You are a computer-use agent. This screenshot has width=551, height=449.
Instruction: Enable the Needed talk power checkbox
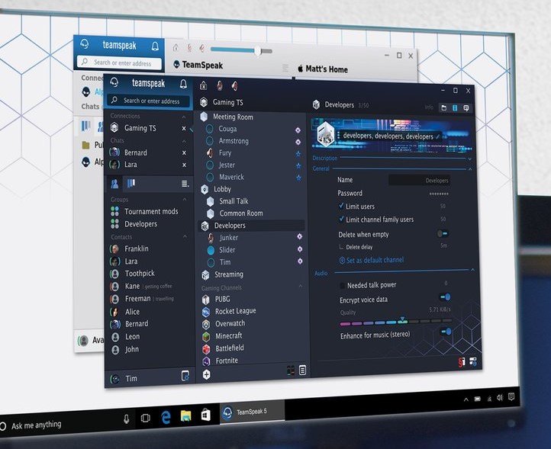point(342,285)
